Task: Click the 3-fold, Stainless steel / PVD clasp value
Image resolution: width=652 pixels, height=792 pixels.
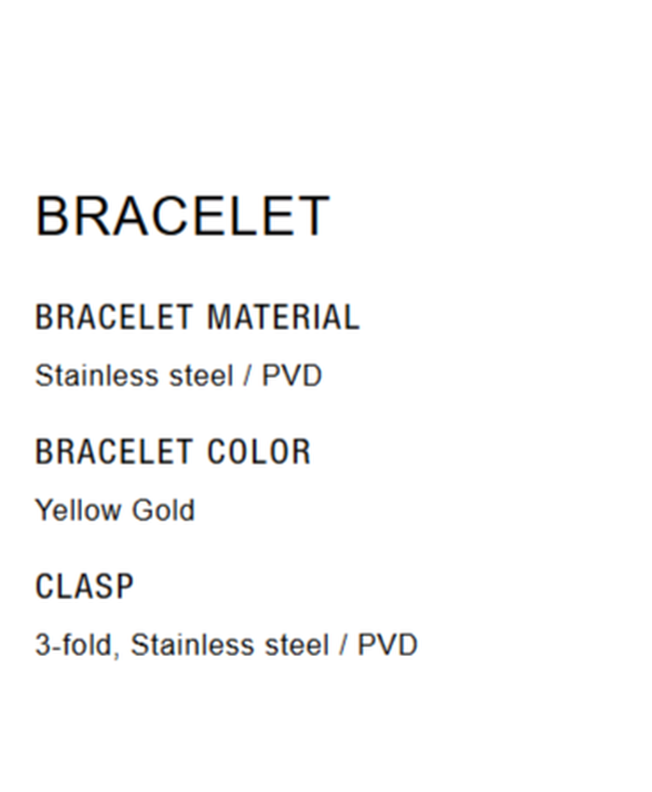Action: point(225,645)
